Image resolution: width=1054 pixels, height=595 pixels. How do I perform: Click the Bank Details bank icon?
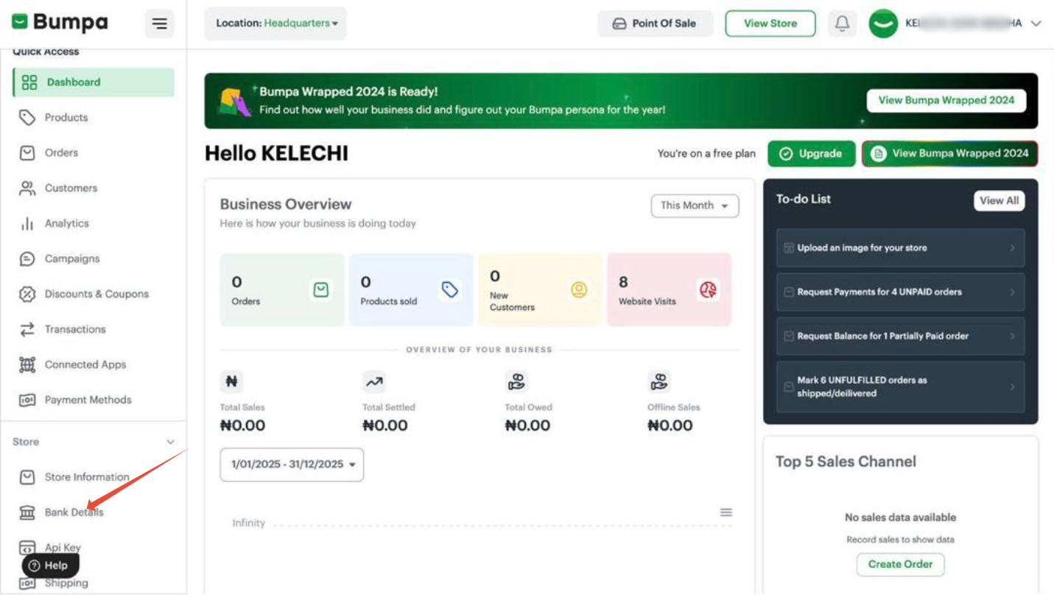pos(27,513)
